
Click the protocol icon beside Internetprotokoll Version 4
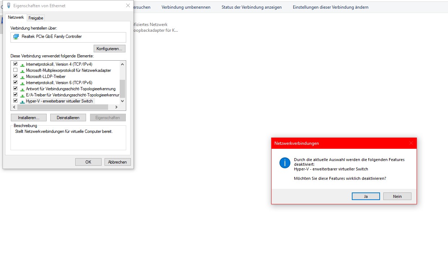[22, 65]
